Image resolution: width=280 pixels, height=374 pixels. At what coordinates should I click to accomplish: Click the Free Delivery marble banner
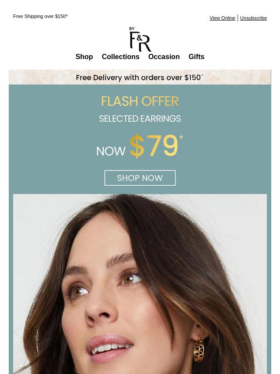click(140, 77)
